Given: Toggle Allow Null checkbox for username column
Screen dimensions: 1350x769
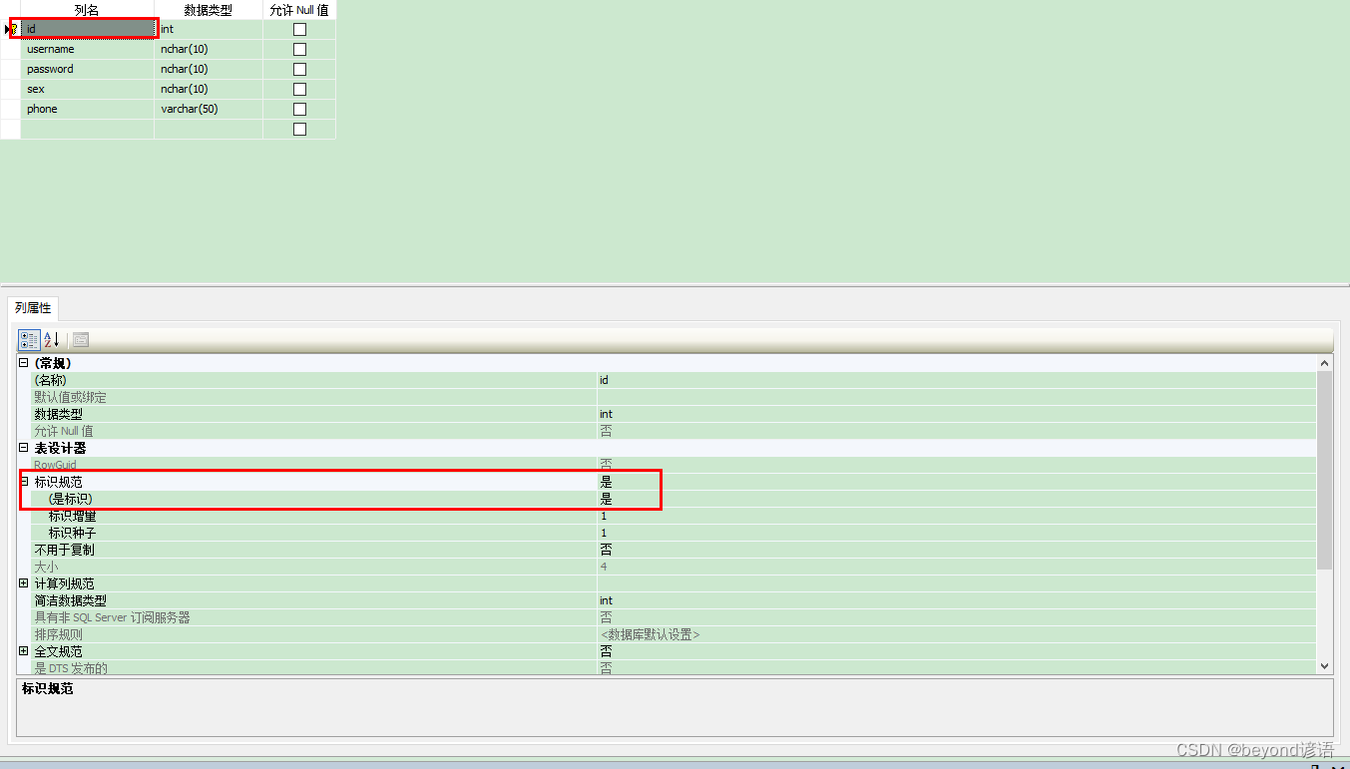Looking at the screenshot, I should [x=299, y=49].
